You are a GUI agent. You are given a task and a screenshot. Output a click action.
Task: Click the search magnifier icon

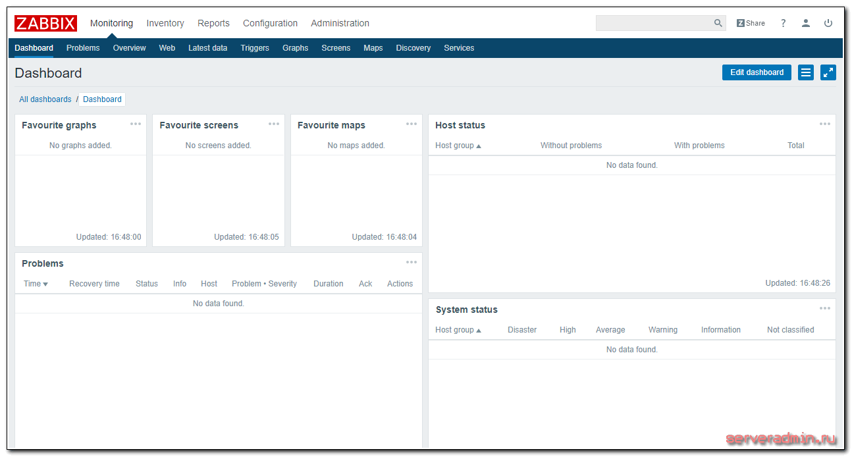[718, 23]
